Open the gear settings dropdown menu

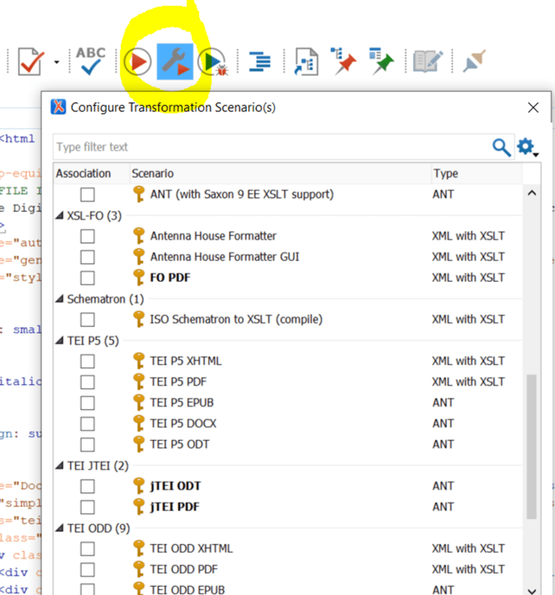528,147
